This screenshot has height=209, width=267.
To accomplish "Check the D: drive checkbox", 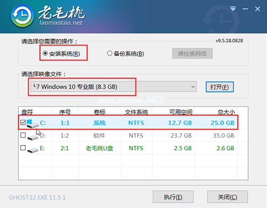I will pos(23,135).
